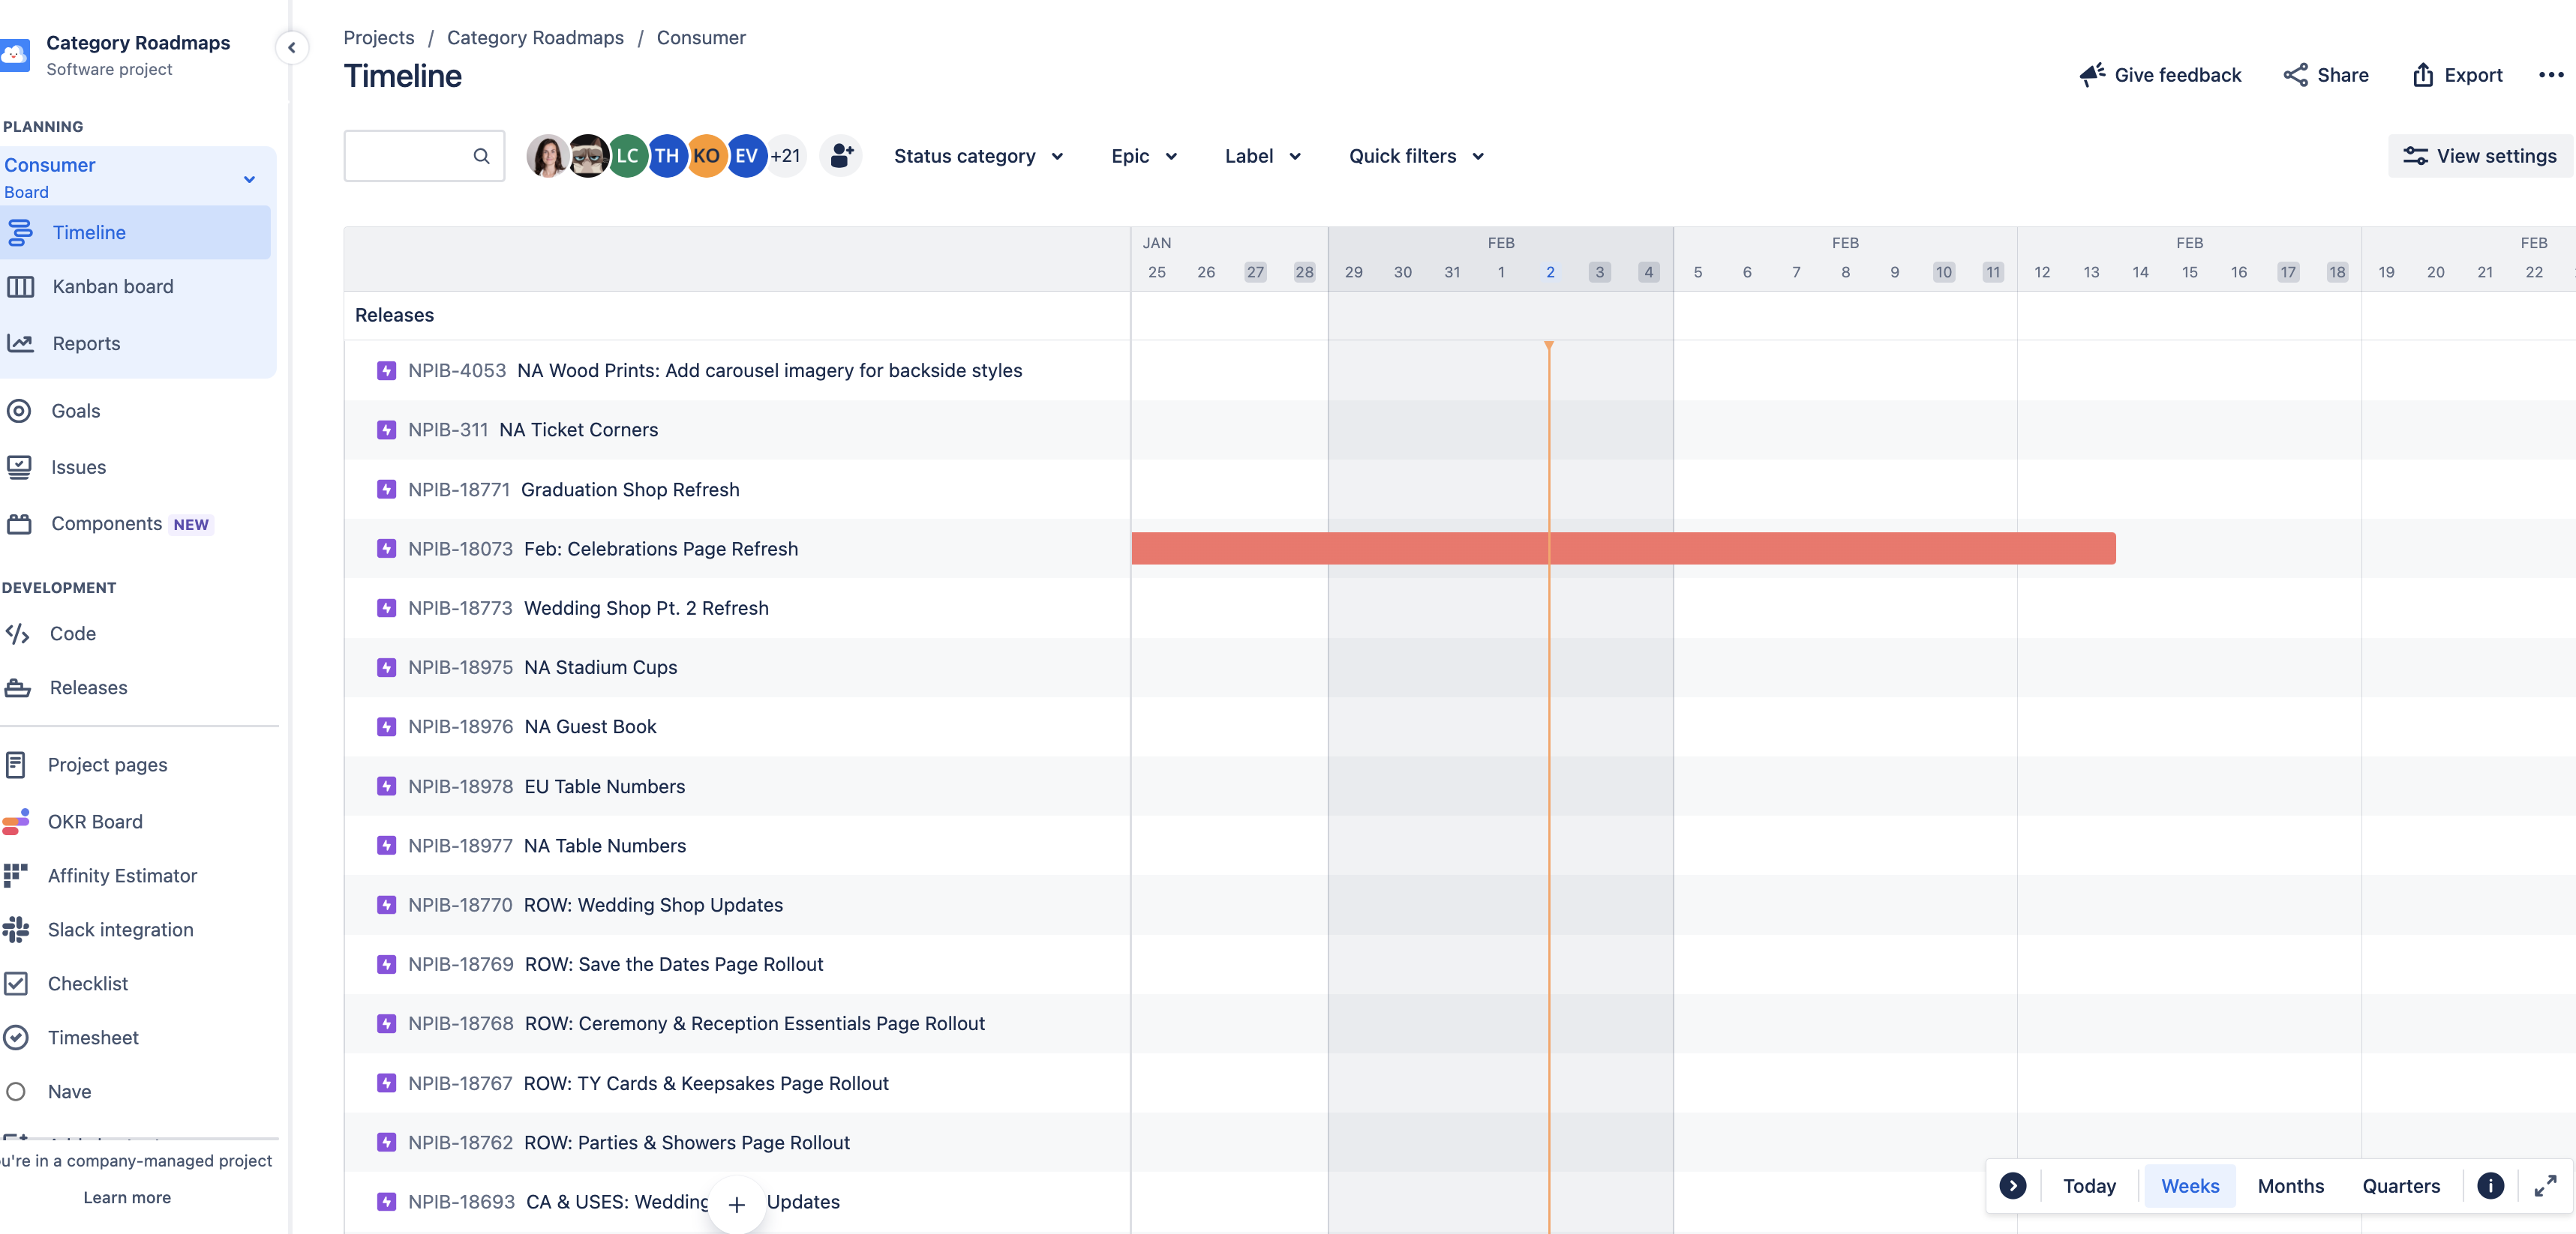The width and height of the screenshot is (2576, 1234).
Task: Switch the timeline to Quarters view
Action: [x=2401, y=1186]
